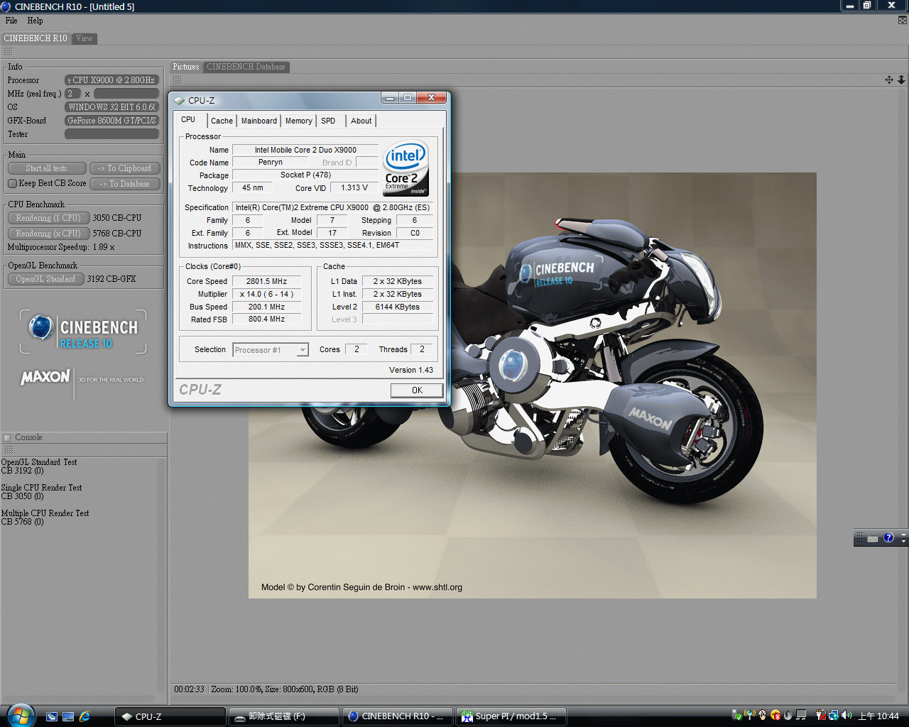The height and width of the screenshot is (727, 909).
Task: Click the OpenGL Standard benchmark button
Action: (x=46, y=279)
